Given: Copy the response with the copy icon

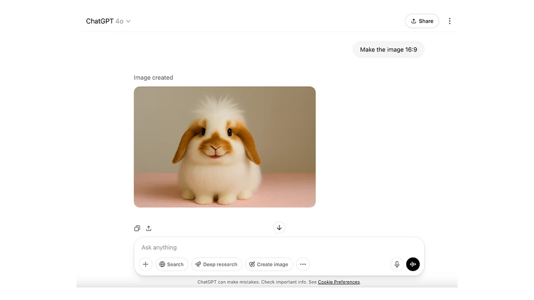Looking at the screenshot, I should click(137, 228).
